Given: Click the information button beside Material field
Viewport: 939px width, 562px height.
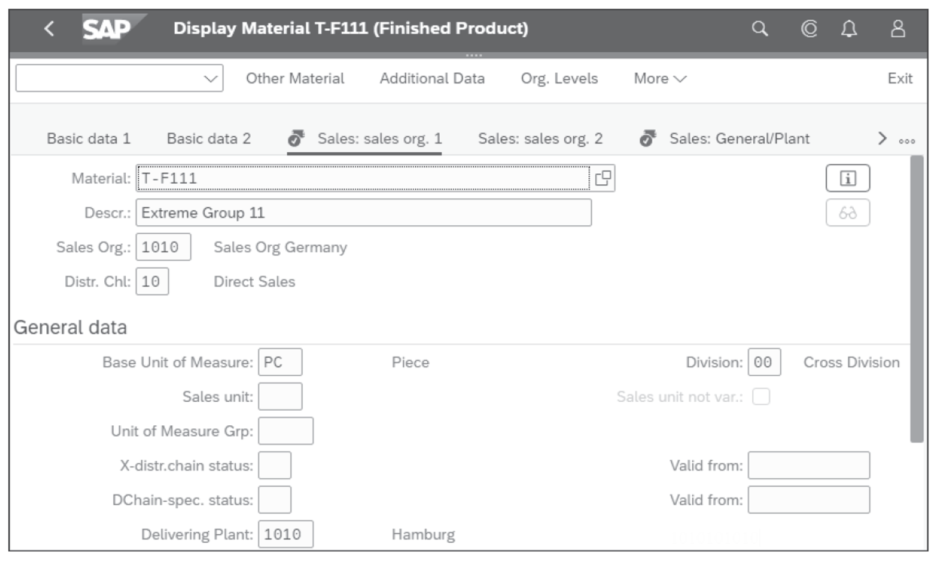Looking at the screenshot, I should [x=848, y=177].
